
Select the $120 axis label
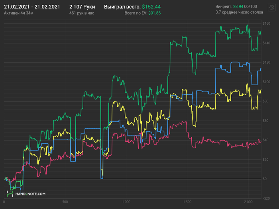[x=266, y=63]
